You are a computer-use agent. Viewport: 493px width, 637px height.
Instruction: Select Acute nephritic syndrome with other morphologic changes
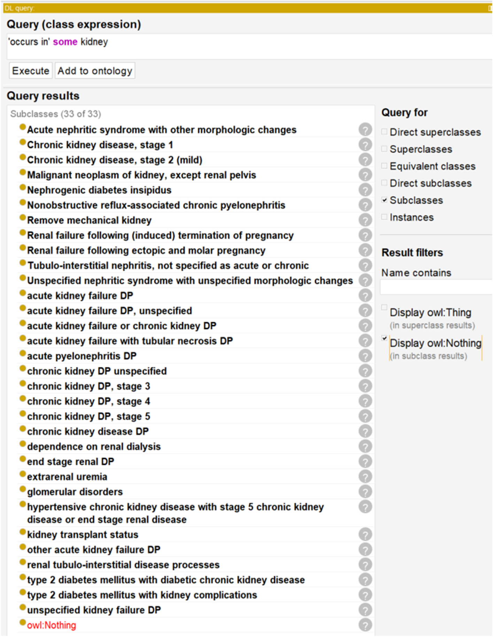[162, 130]
